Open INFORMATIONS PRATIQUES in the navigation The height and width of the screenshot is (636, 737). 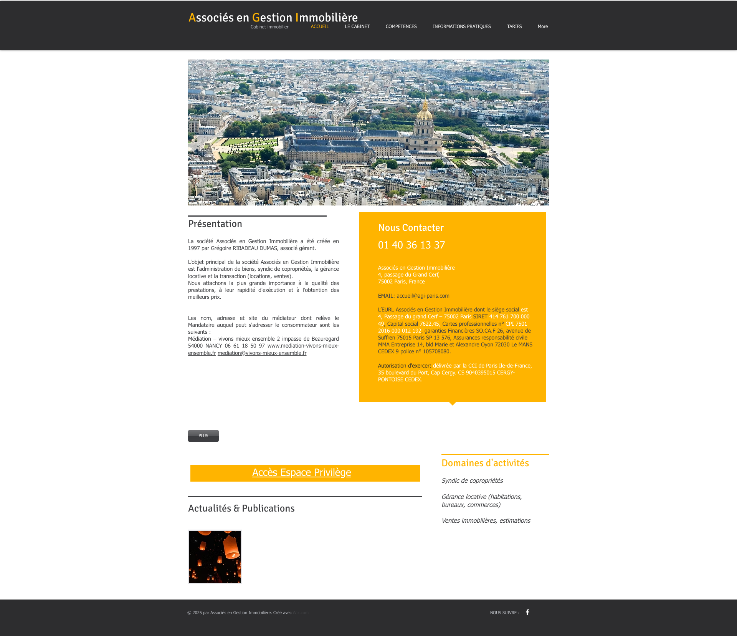tap(462, 26)
